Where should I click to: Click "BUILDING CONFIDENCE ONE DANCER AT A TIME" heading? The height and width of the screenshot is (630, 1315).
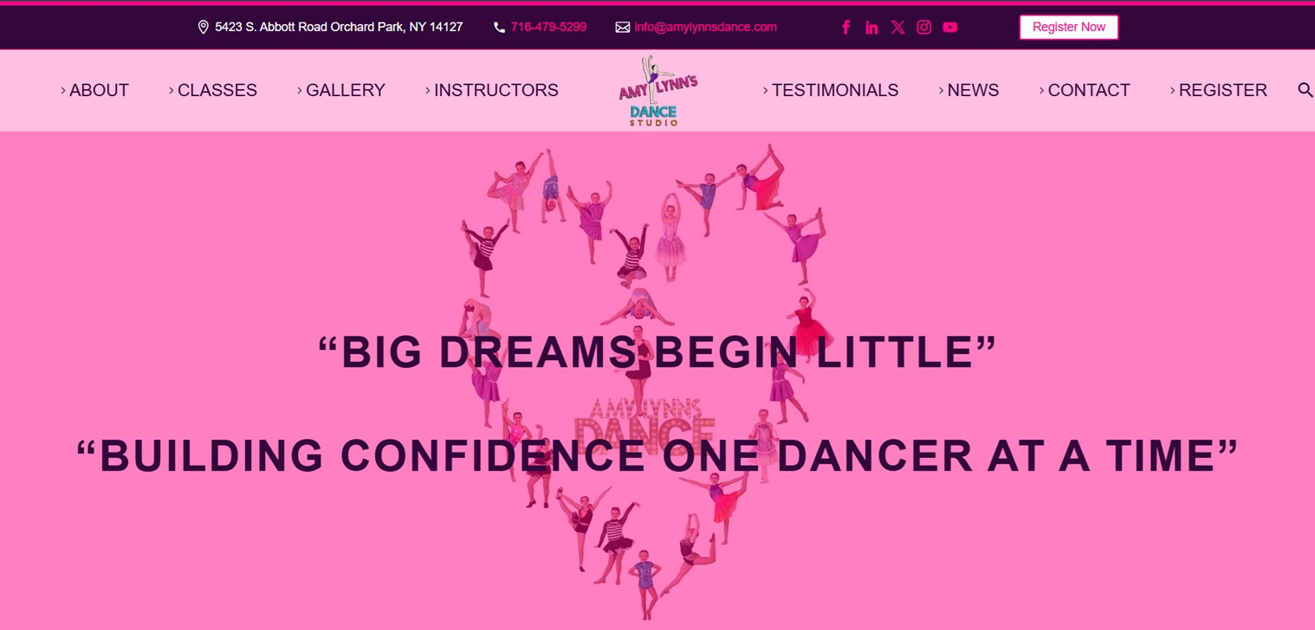(657, 456)
